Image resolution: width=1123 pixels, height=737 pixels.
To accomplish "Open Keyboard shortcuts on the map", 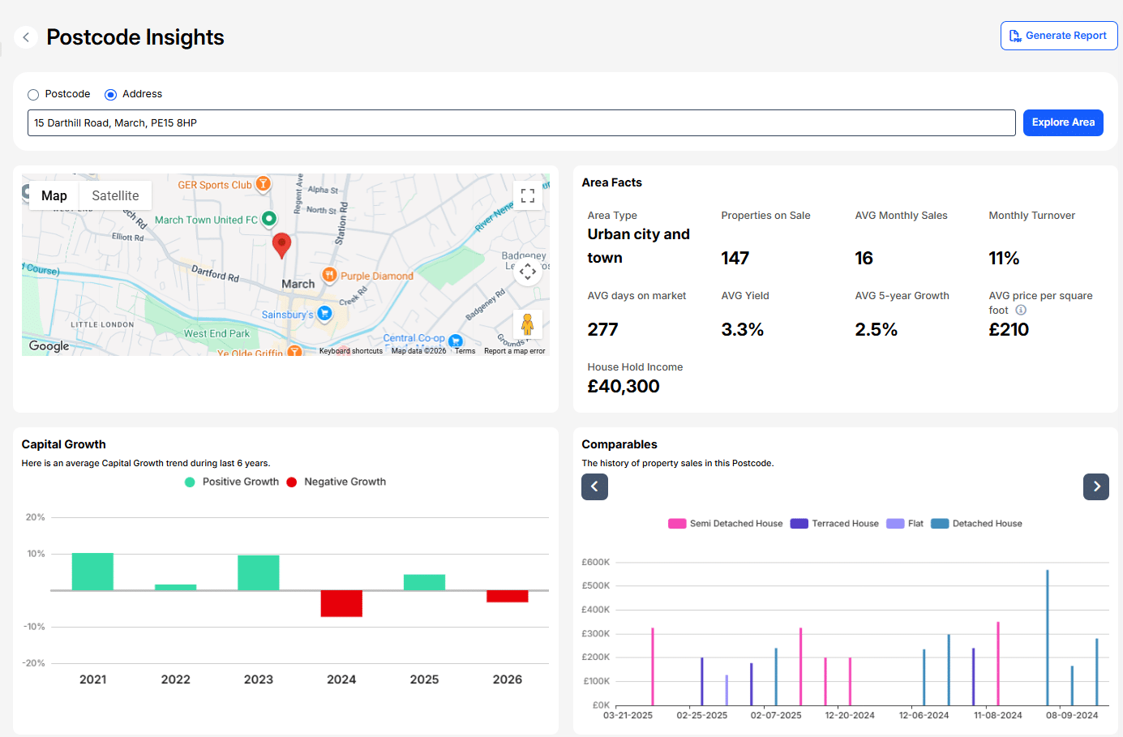I will click(350, 351).
